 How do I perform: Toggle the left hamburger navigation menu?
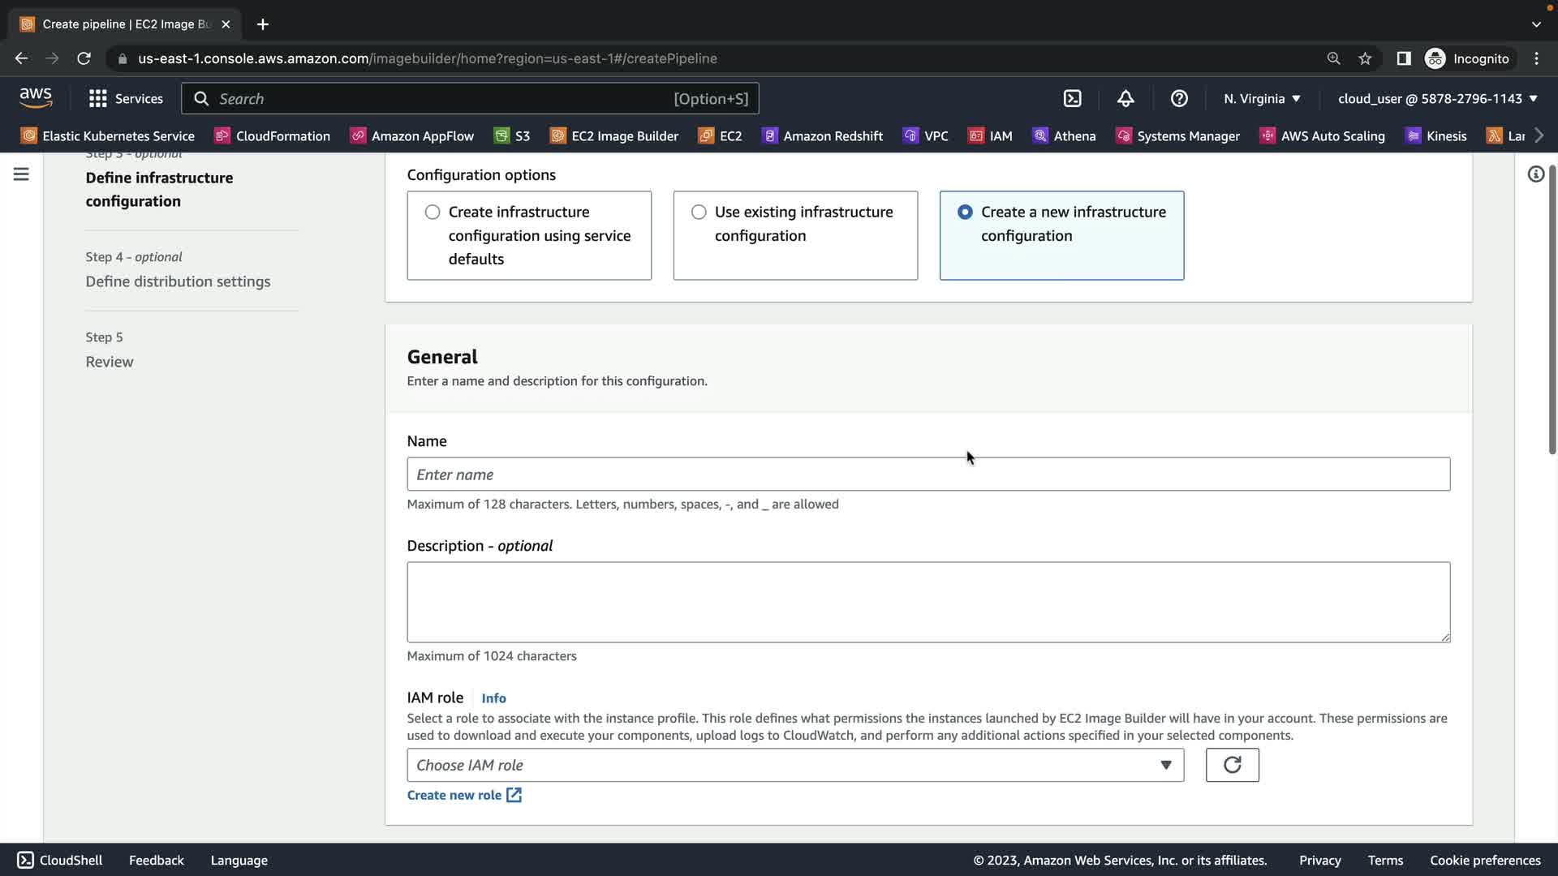coord(21,174)
